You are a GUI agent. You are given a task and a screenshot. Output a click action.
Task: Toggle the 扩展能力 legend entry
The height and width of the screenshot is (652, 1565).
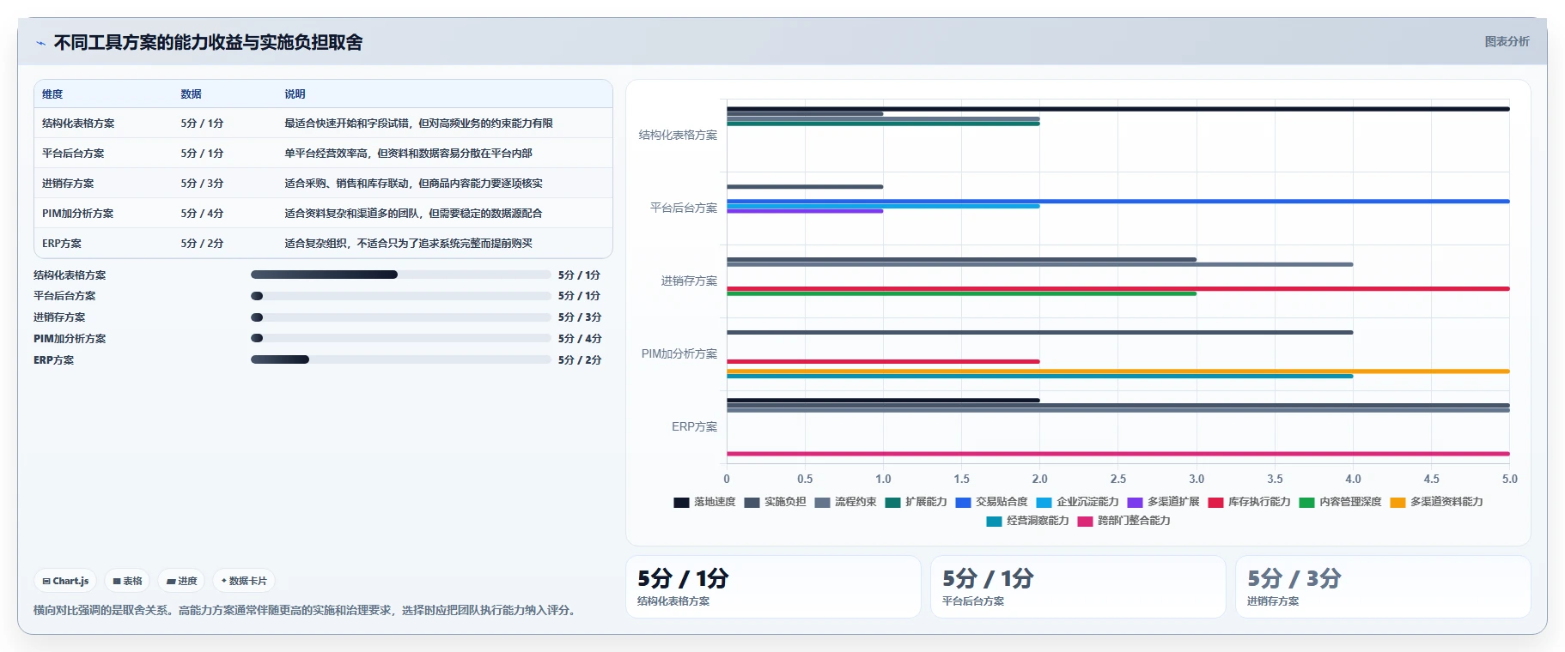(x=916, y=502)
